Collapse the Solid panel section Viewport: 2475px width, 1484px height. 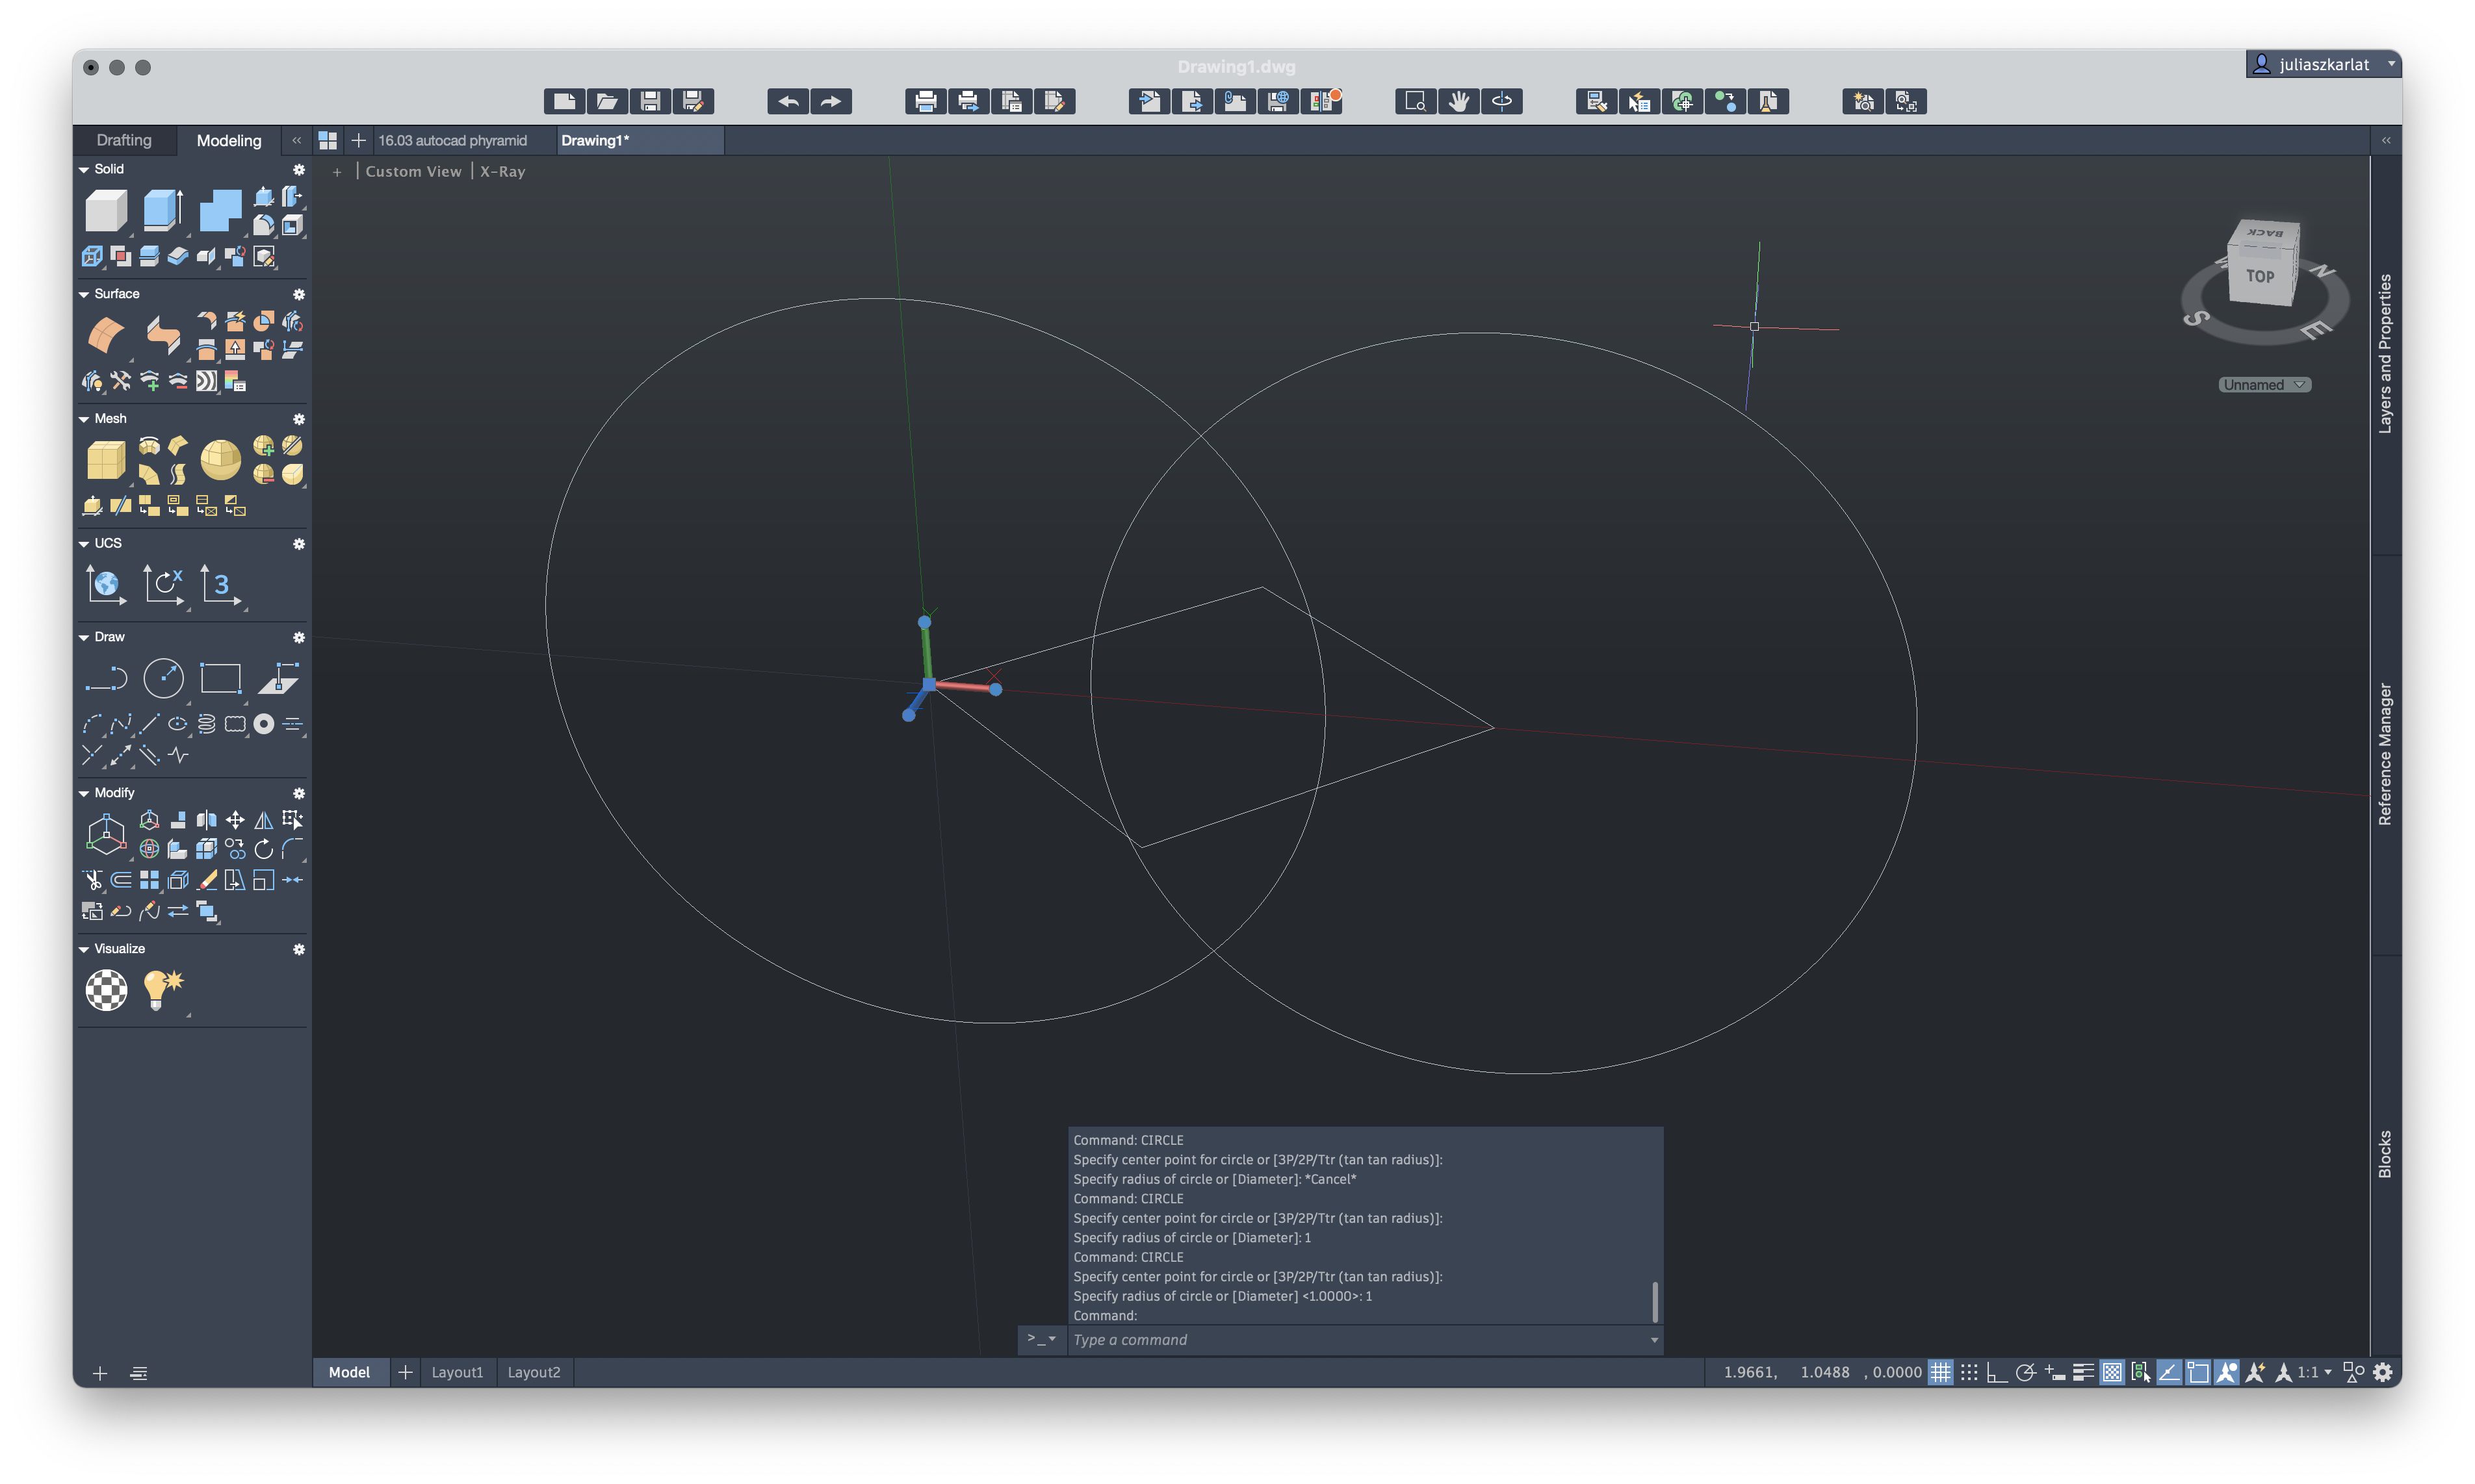(84, 169)
